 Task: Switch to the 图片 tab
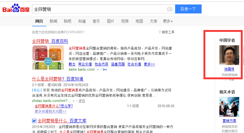110,21
